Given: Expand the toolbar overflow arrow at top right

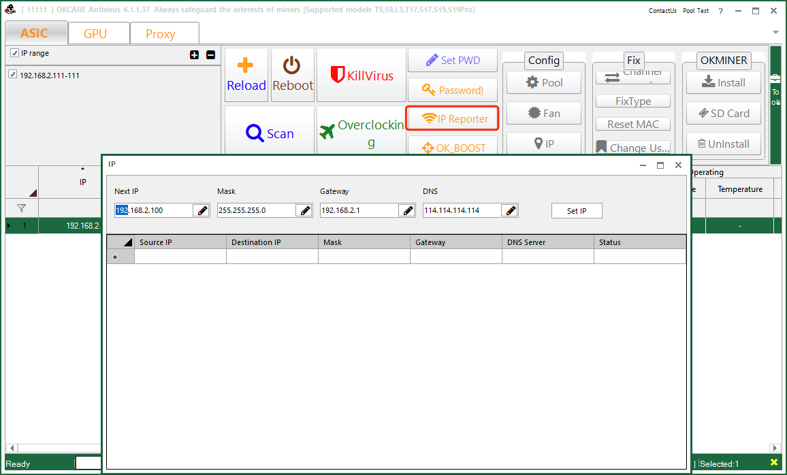Looking at the screenshot, I should point(775,32).
